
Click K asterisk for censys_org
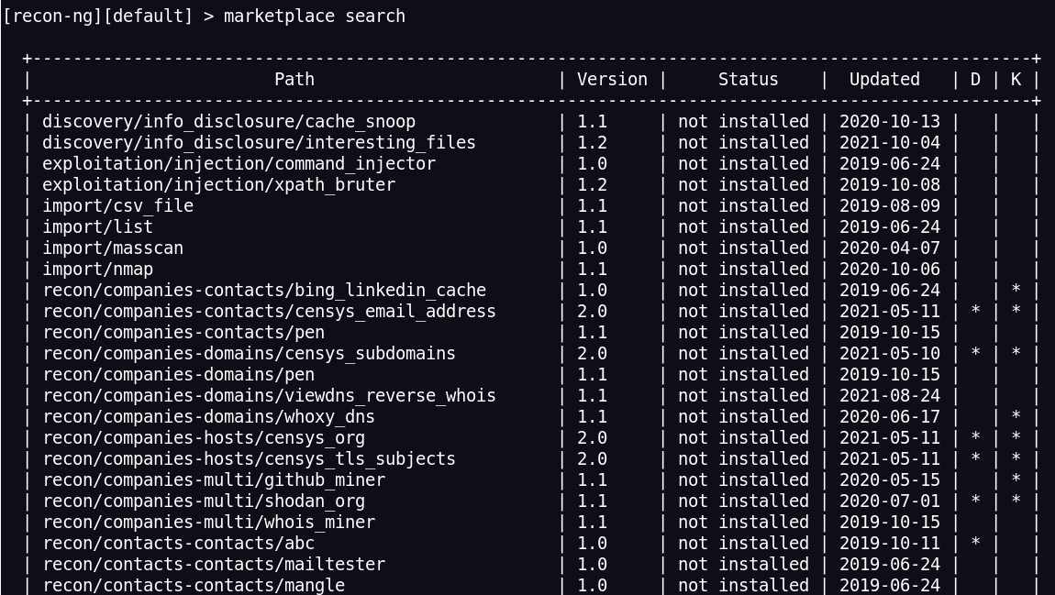1016,436
